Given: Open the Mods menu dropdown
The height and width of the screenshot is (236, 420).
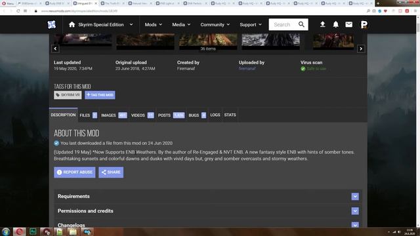Looking at the screenshot, I should click(x=153, y=25).
